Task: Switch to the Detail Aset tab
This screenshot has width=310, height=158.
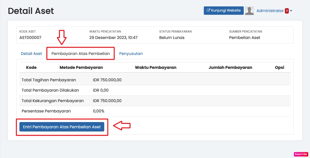Action: (31, 53)
